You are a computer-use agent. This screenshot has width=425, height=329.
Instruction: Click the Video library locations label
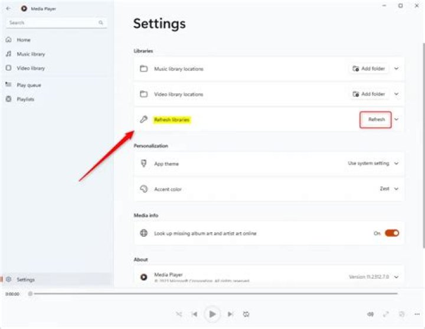click(x=179, y=95)
